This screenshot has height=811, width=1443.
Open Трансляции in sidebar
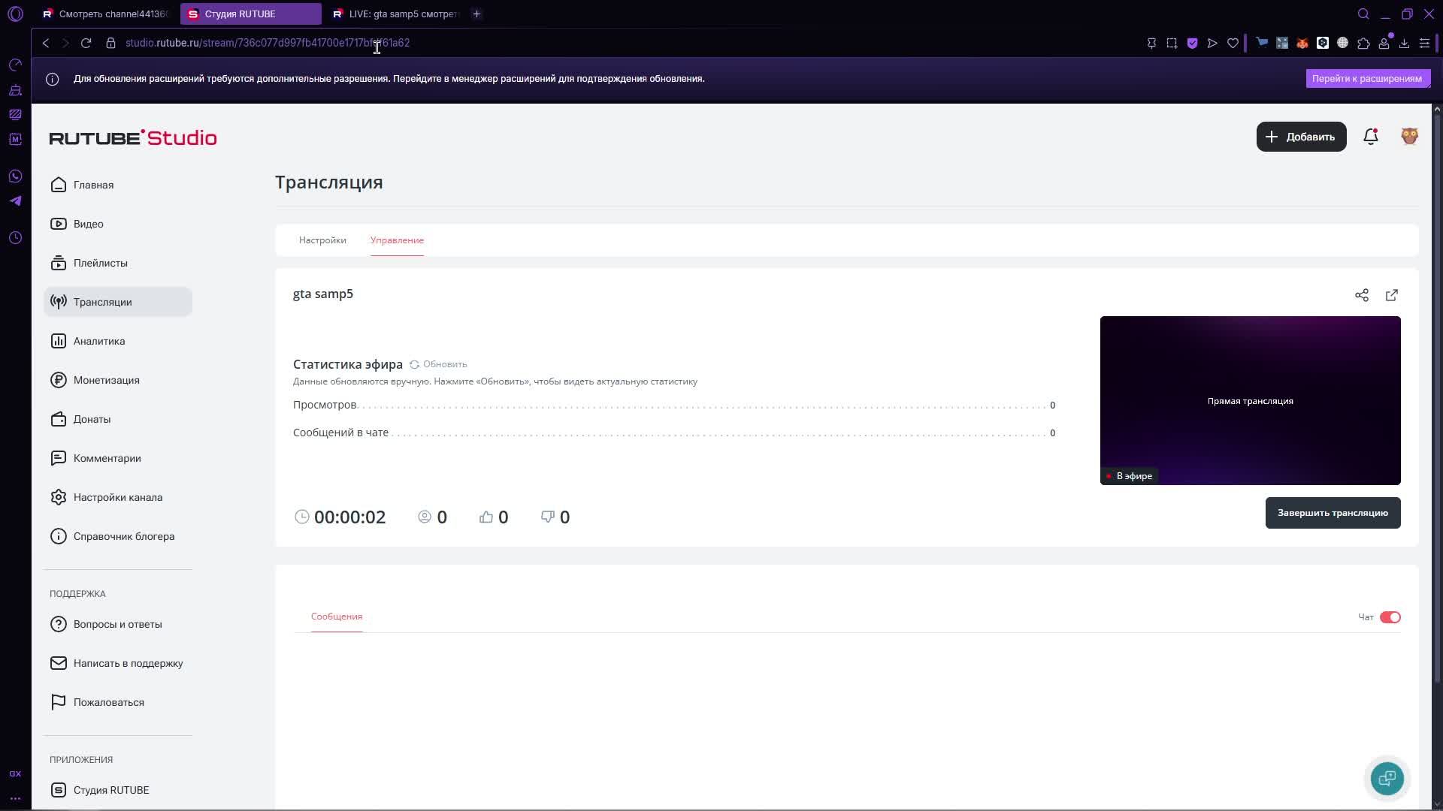pyautogui.click(x=118, y=302)
